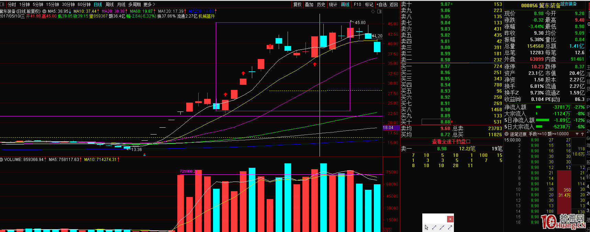Click the F10 company info button

[x=357, y=4]
